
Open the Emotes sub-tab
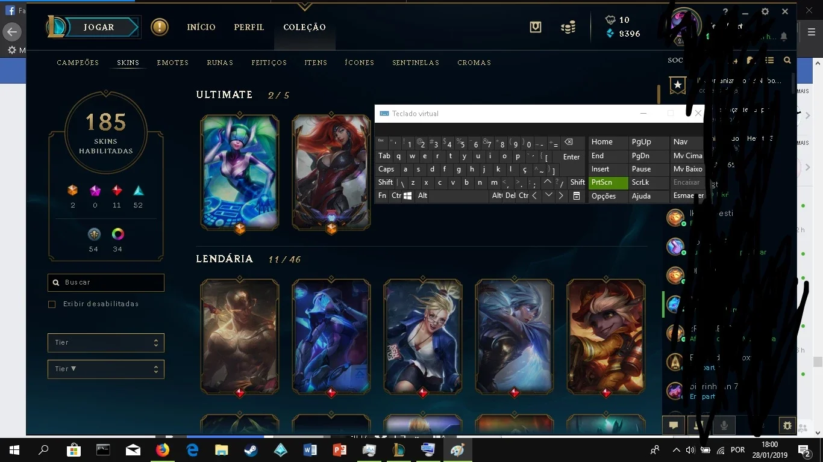pos(173,63)
